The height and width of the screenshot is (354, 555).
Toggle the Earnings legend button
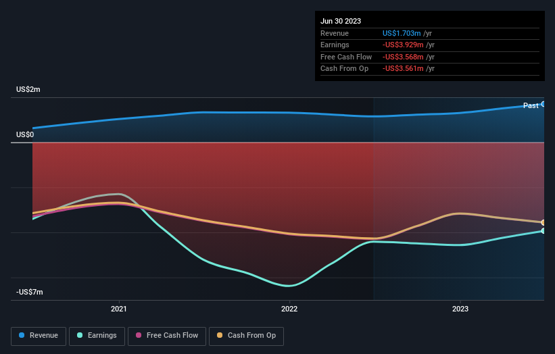[x=97, y=336]
